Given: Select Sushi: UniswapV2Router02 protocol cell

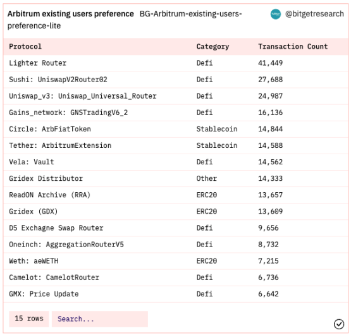Looking at the screenshot, I should [58, 80].
